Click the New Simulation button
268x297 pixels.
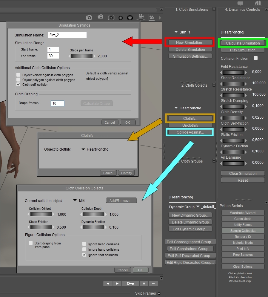pos(190,43)
